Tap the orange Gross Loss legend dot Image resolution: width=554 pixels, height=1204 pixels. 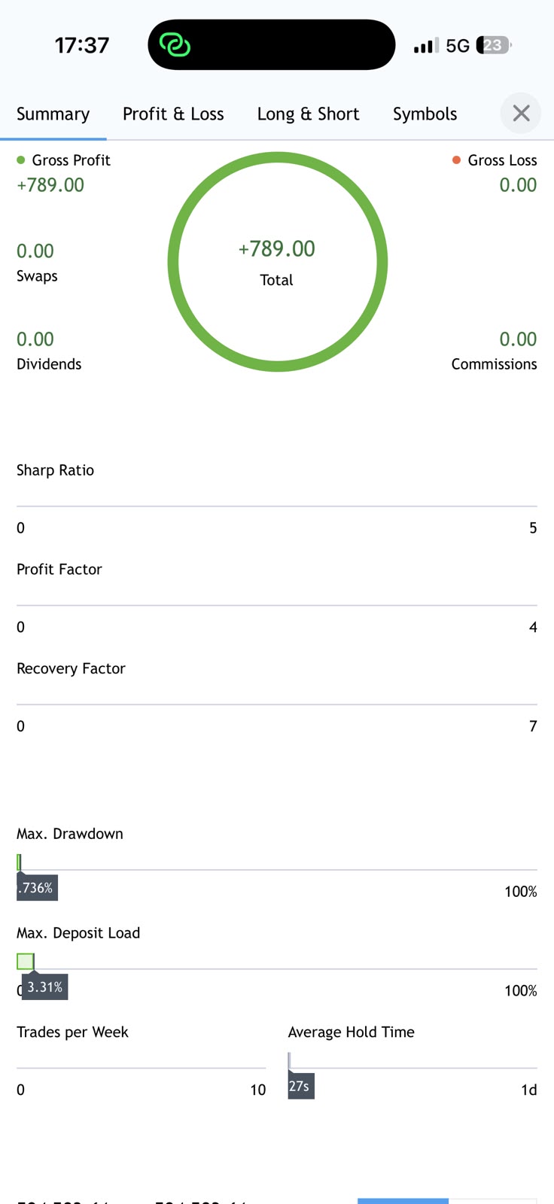[456, 160]
